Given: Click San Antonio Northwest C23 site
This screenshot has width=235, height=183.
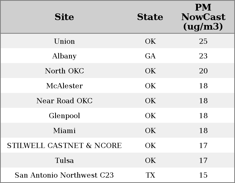Looking at the screenshot, I should (64, 175).
